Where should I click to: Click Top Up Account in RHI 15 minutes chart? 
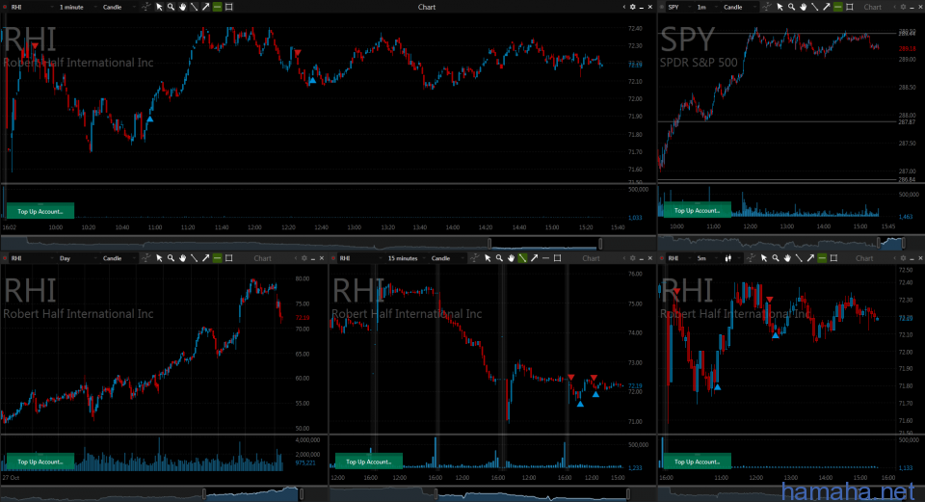[x=369, y=462]
